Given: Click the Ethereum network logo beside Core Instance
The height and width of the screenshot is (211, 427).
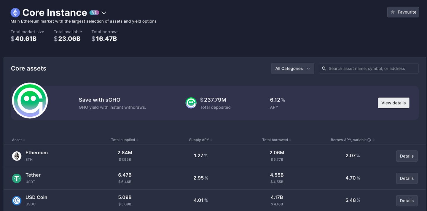Looking at the screenshot, I should tap(15, 12).
